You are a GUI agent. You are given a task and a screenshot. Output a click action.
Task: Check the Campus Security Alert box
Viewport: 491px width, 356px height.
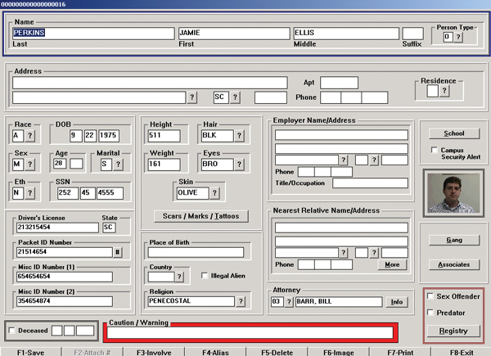[x=435, y=150]
